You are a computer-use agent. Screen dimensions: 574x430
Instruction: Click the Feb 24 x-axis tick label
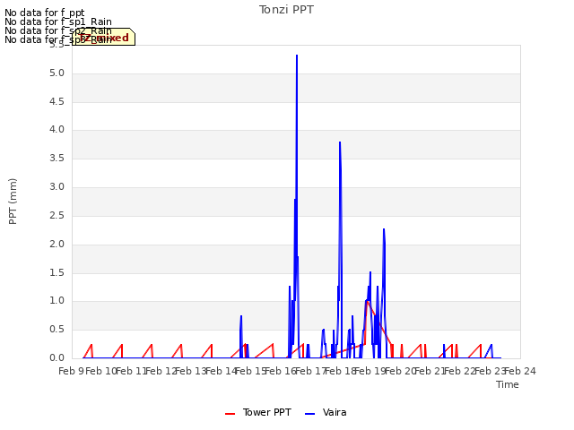coord(520,372)
